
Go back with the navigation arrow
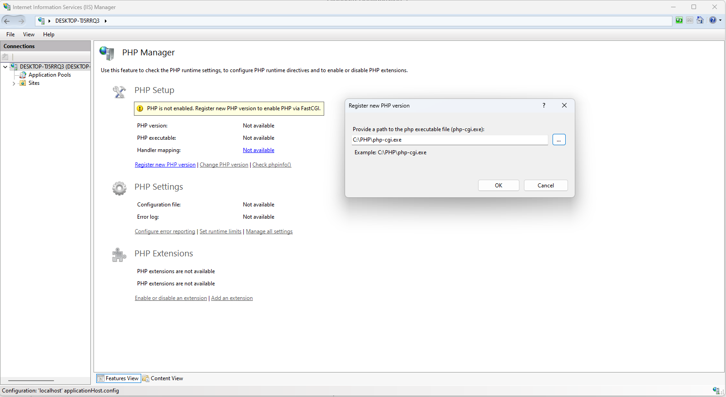point(7,21)
